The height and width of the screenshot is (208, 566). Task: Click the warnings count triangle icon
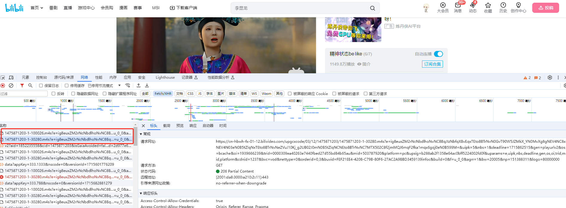(x=525, y=78)
